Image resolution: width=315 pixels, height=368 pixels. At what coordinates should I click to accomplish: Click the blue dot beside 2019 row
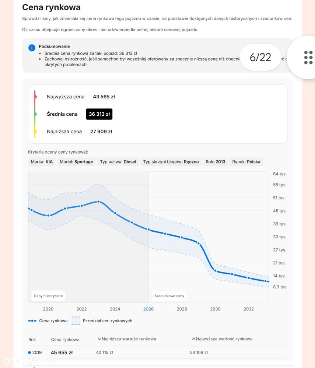pyautogui.click(x=29, y=353)
